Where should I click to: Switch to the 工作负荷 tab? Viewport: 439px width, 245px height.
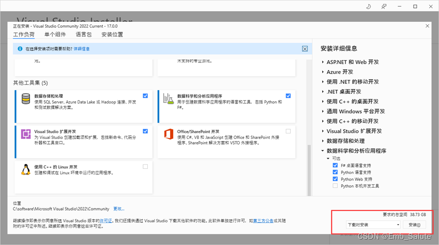pos(24,34)
